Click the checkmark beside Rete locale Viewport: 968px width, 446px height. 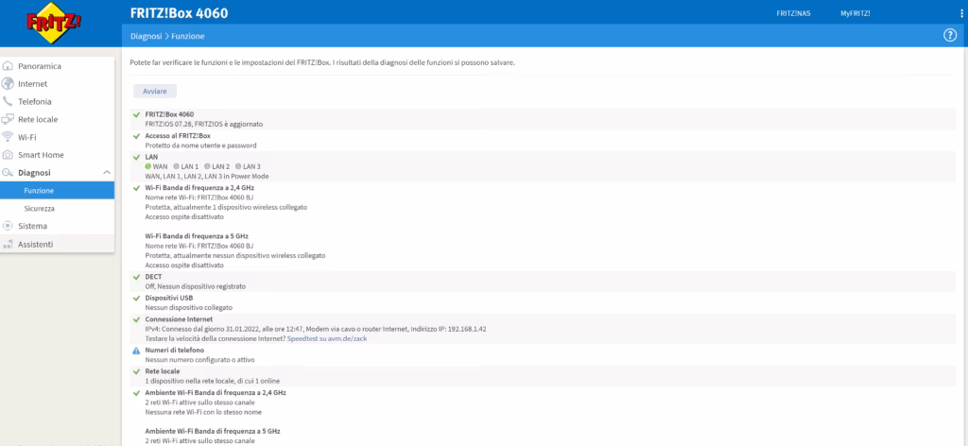(x=136, y=371)
